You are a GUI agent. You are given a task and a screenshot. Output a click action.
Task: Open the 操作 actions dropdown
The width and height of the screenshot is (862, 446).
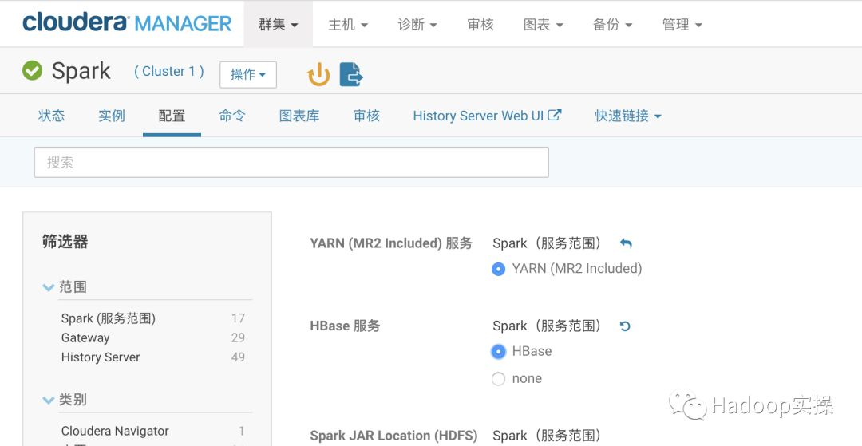pyautogui.click(x=248, y=75)
